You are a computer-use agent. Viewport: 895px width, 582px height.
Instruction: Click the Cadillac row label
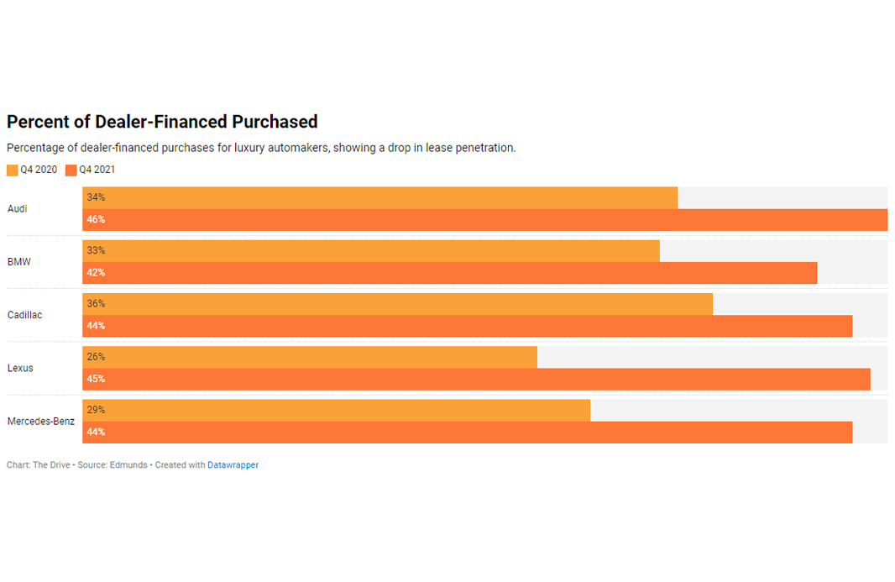point(24,315)
